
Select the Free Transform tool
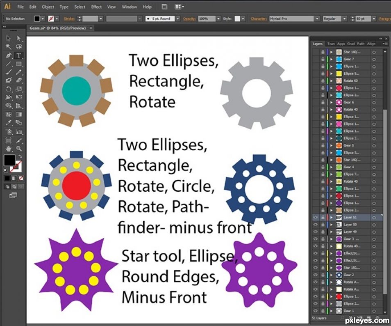pyautogui.click(x=19, y=97)
